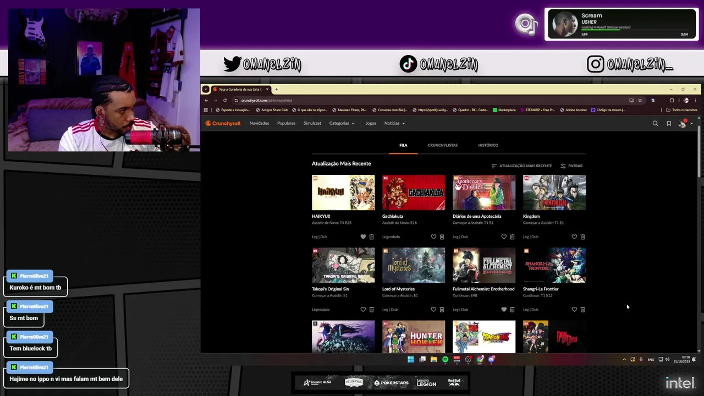Open the Populares menu item
Screen dimensions: 704x396
click(286, 123)
